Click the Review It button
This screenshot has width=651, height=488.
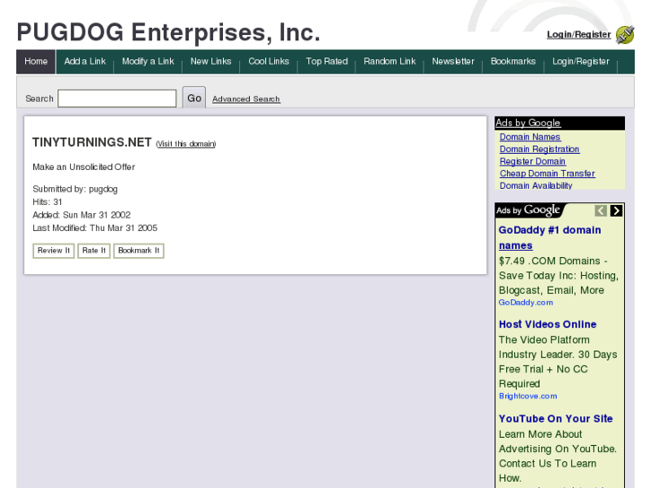click(x=54, y=251)
